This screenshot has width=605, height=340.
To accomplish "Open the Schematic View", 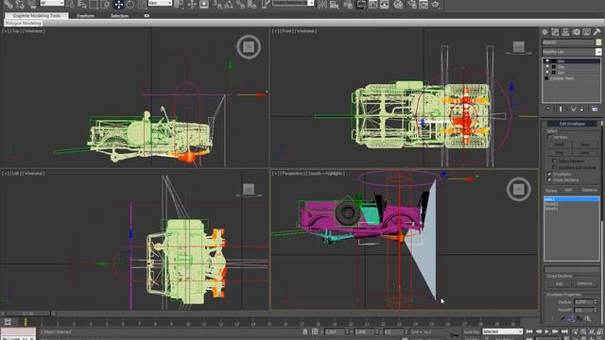I will pos(385,5).
